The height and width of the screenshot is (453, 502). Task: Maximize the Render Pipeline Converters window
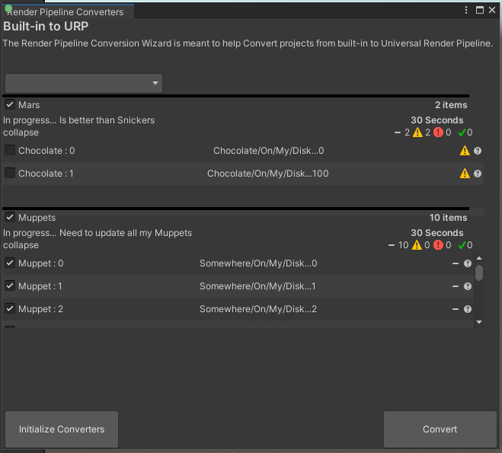pyautogui.click(x=480, y=10)
